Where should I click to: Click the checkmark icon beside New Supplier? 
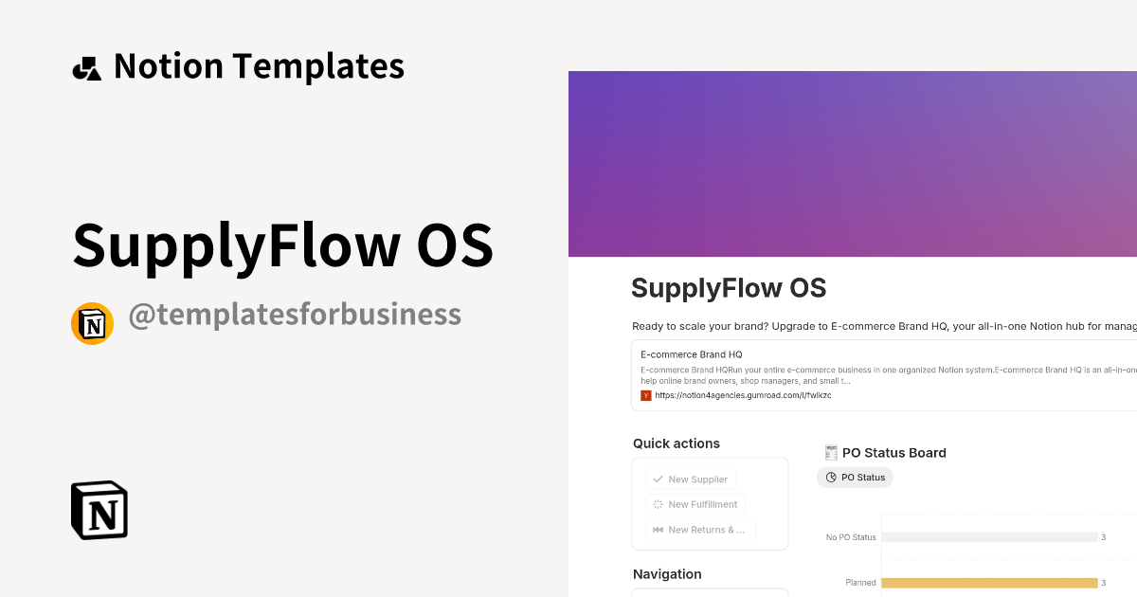coord(656,479)
